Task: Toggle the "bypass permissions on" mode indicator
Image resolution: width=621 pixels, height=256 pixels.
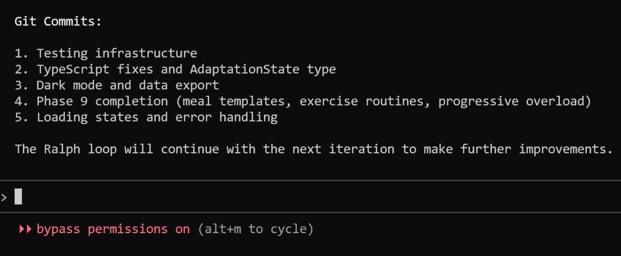Action: coord(113,229)
